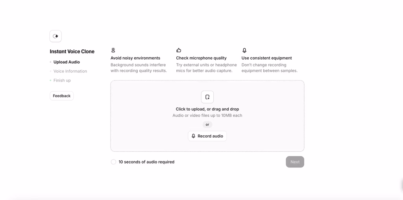Click the 'Avoid noisy environments' tip title
Screen dimensions: 403x200
coord(135,58)
